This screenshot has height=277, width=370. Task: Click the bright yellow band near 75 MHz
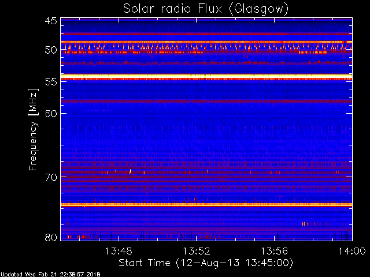(x=206, y=205)
